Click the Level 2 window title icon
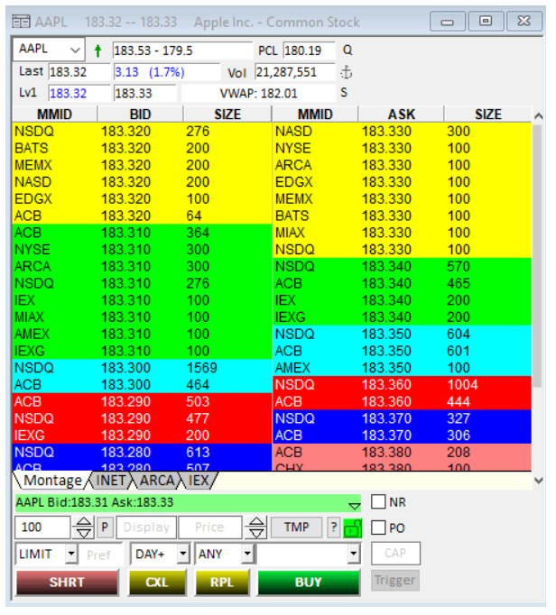Viewport: 556px width, 615px height. point(21,22)
